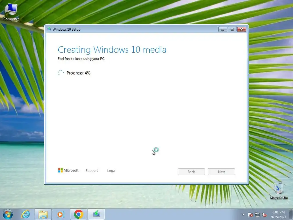Select Windows 10 Setup taskbar button
Image resolution: width=293 pixels, height=220 pixels.
[96, 214]
